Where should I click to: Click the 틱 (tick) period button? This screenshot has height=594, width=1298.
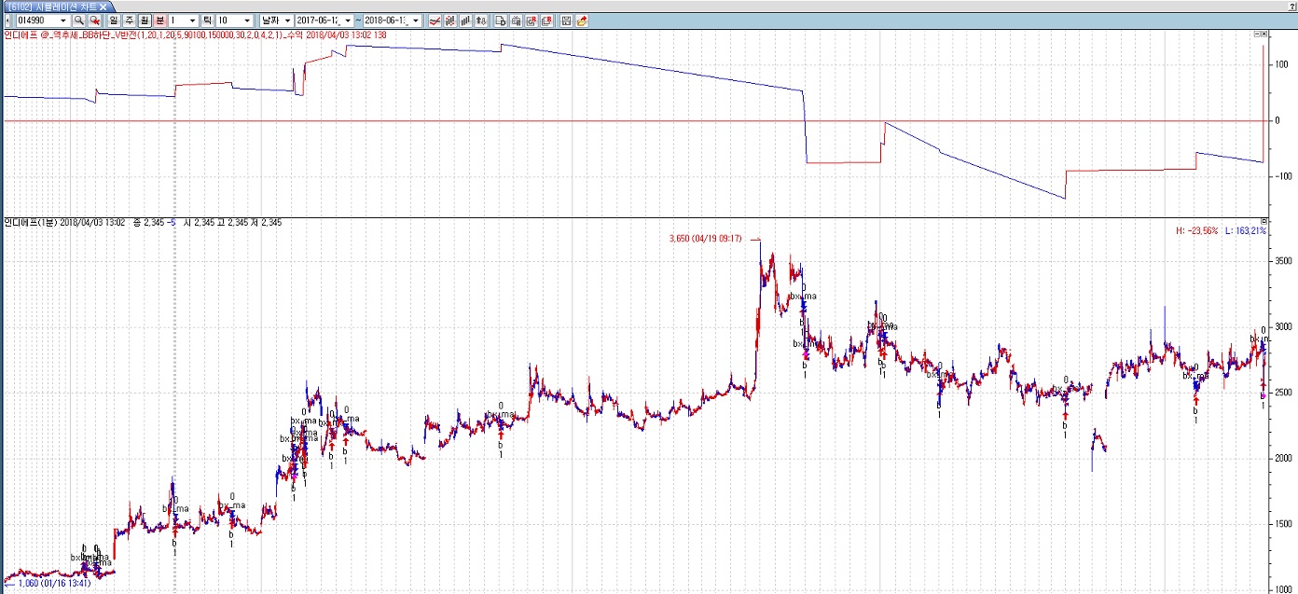pos(208,21)
